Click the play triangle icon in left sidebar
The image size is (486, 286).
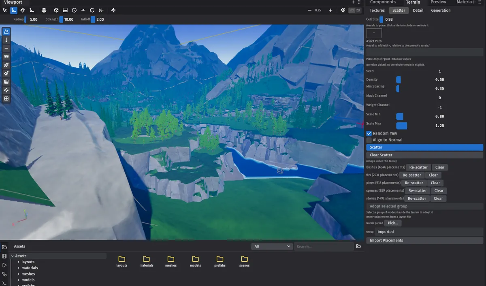tap(4, 265)
